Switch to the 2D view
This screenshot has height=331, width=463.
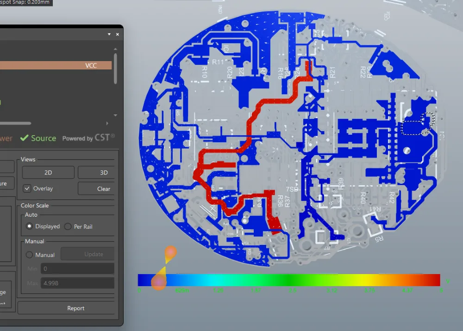pyautogui.click(x=48, y=172)
